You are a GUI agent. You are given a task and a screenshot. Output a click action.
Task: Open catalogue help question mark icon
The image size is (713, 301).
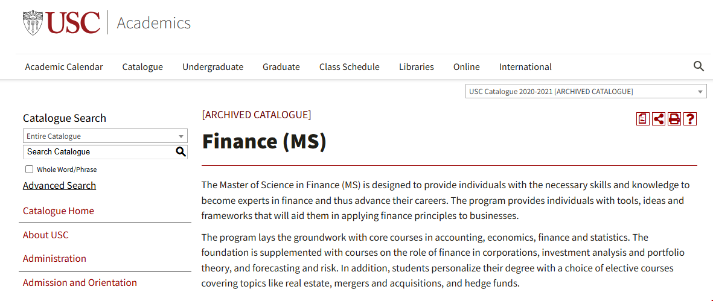pyautogui.click(x=690, y=119)
